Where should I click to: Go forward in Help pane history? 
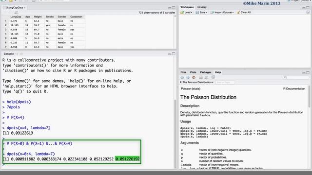point(188,77)
